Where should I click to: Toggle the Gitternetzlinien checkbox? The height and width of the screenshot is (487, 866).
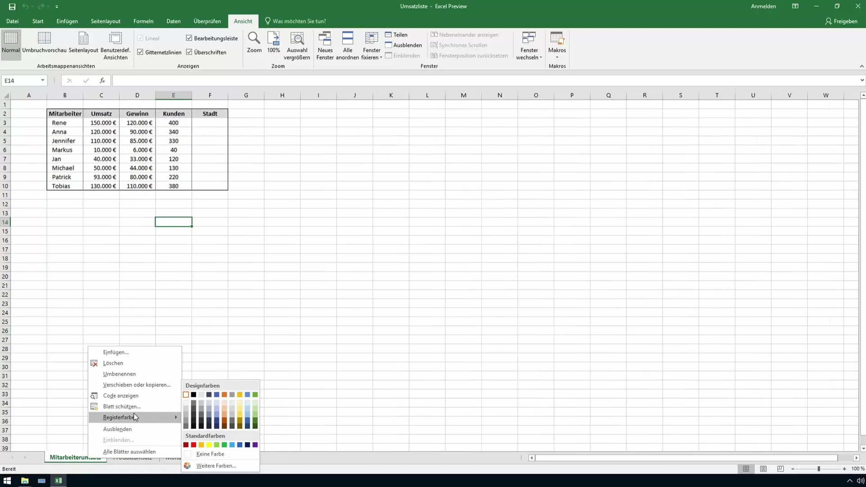(140, 52)
